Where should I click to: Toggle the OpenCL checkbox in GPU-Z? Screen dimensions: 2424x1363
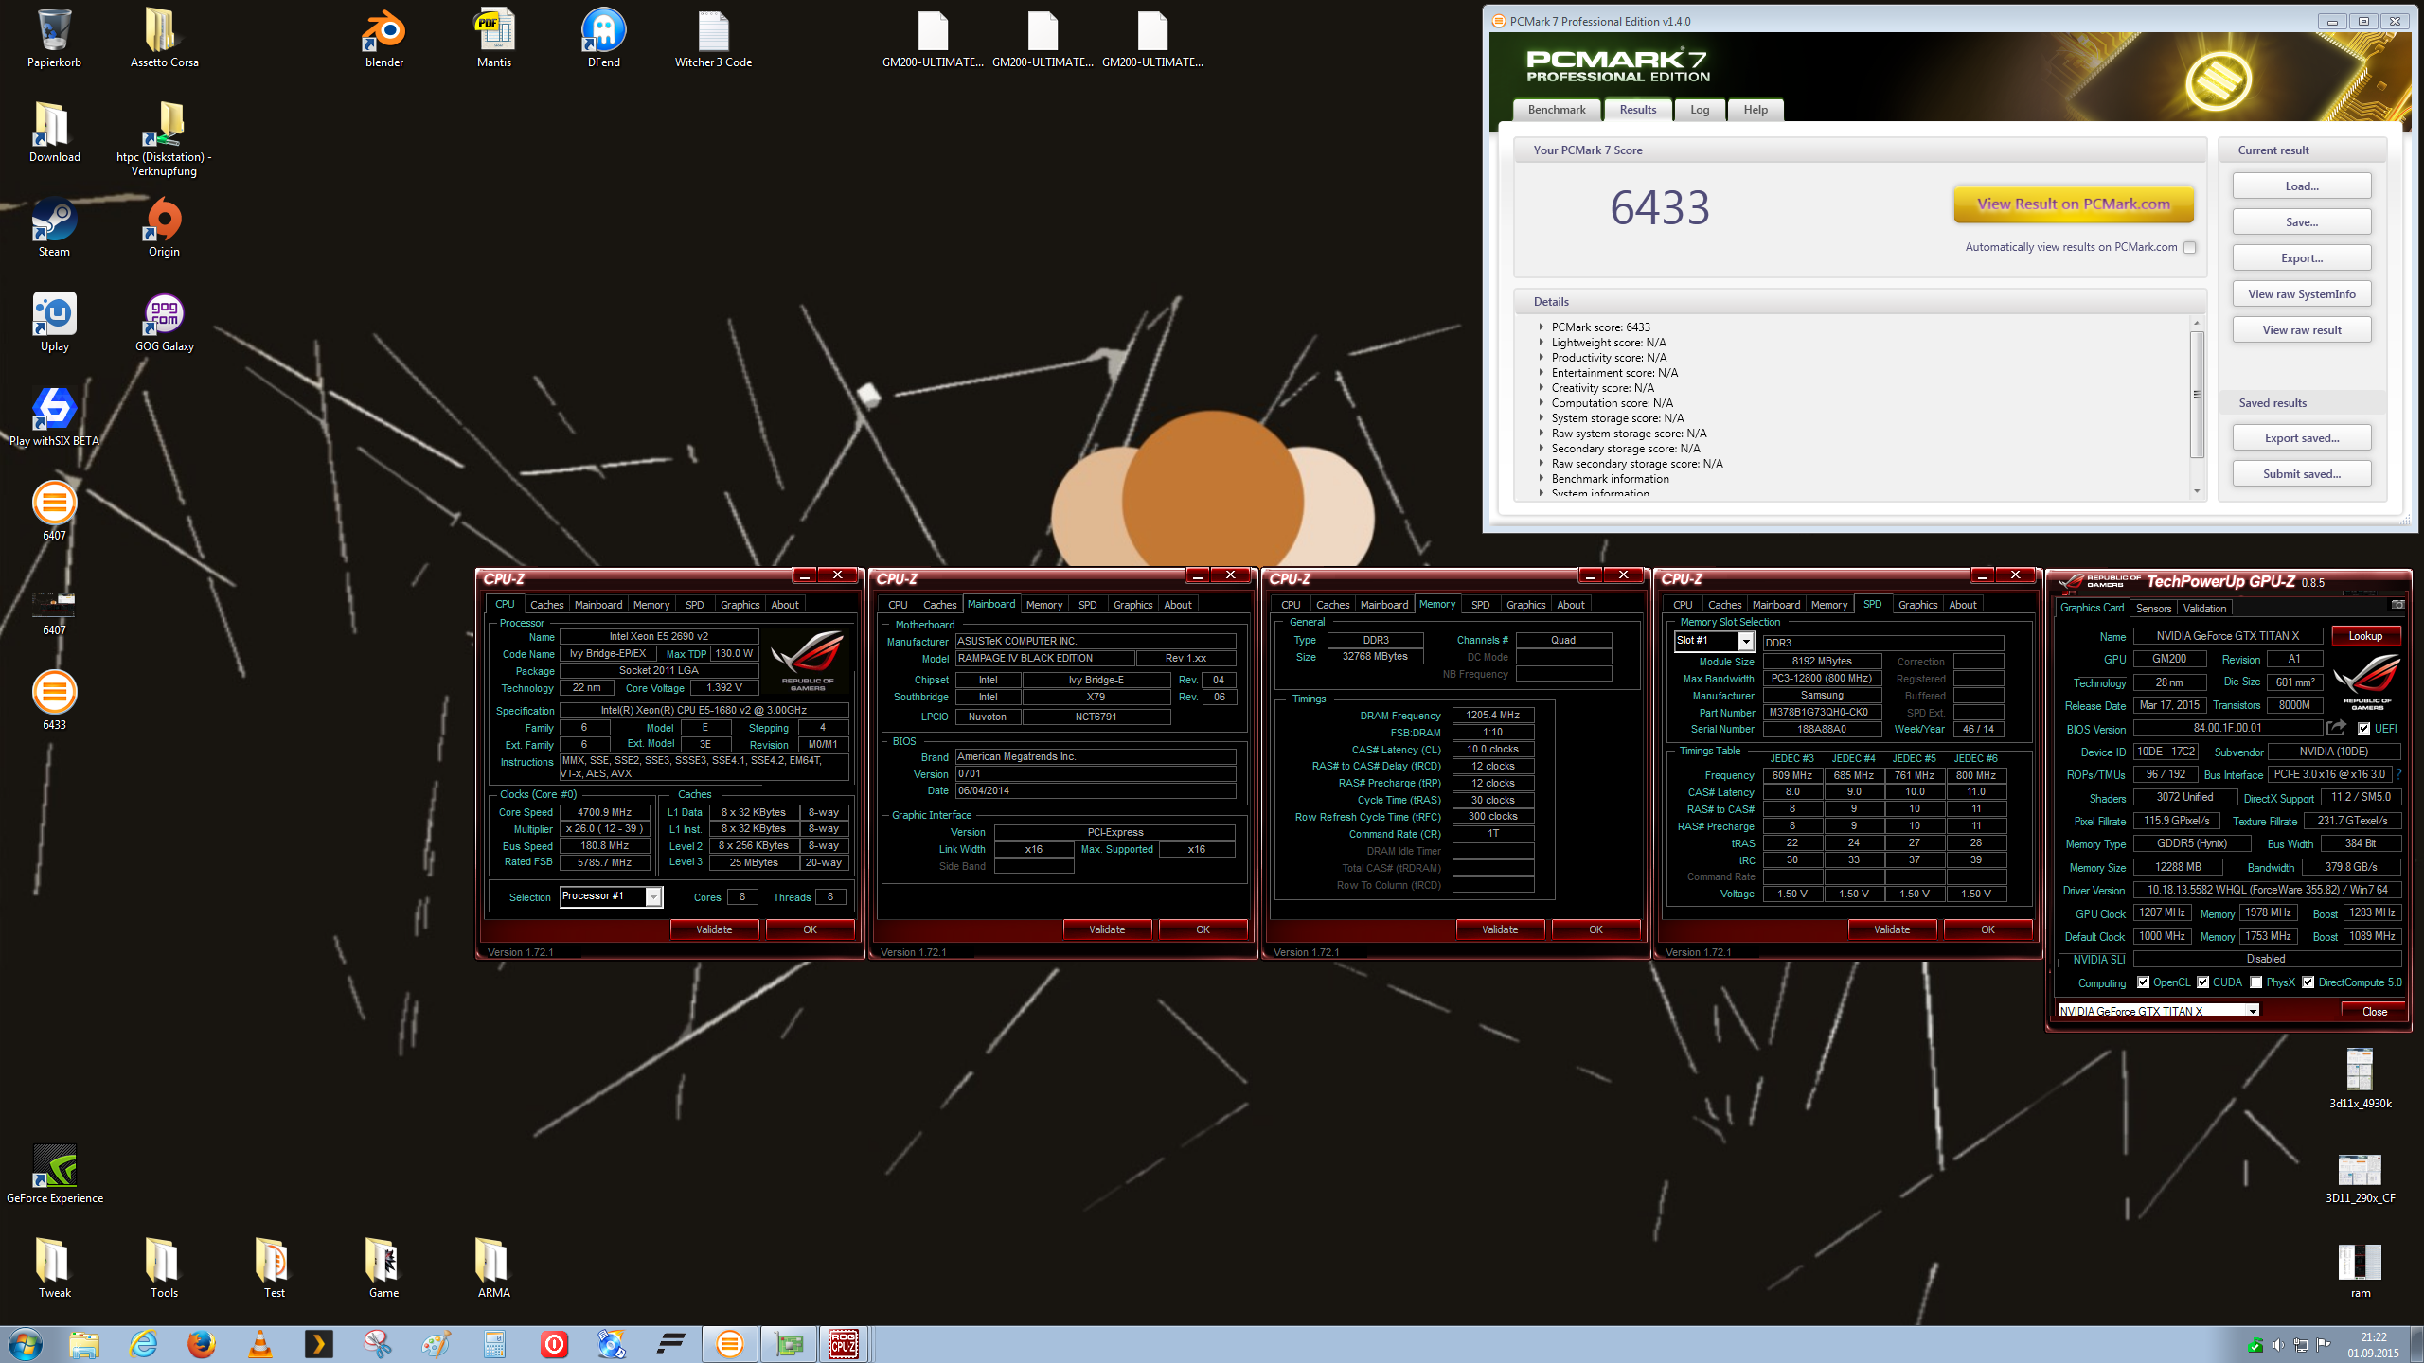2143,982
